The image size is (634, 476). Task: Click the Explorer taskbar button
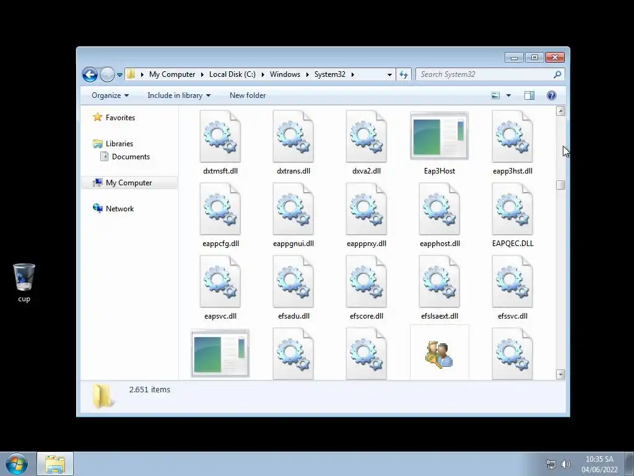[55, 464]
